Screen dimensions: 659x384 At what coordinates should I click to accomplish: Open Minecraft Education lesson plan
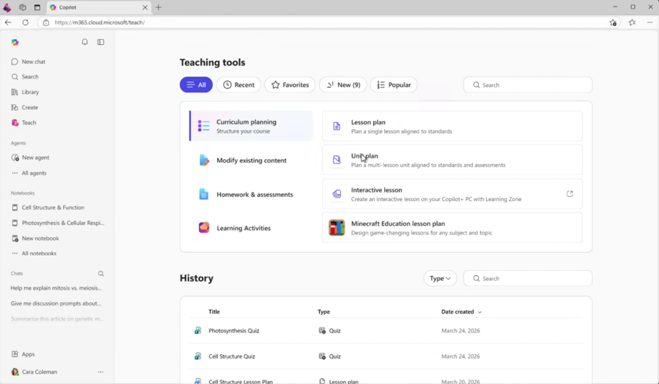(452, 228)
